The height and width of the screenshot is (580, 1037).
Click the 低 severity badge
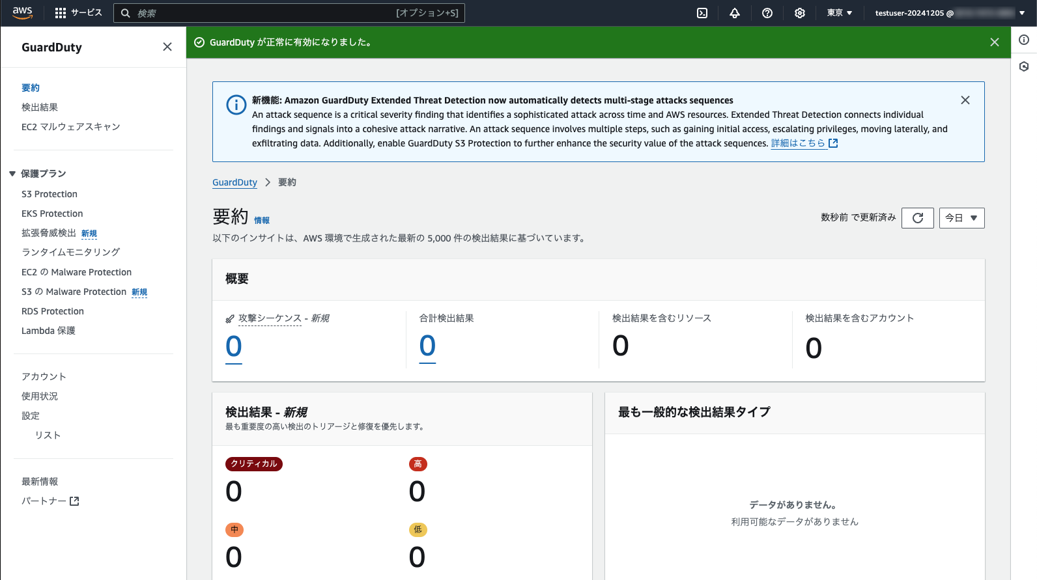[x=418, y=530]
